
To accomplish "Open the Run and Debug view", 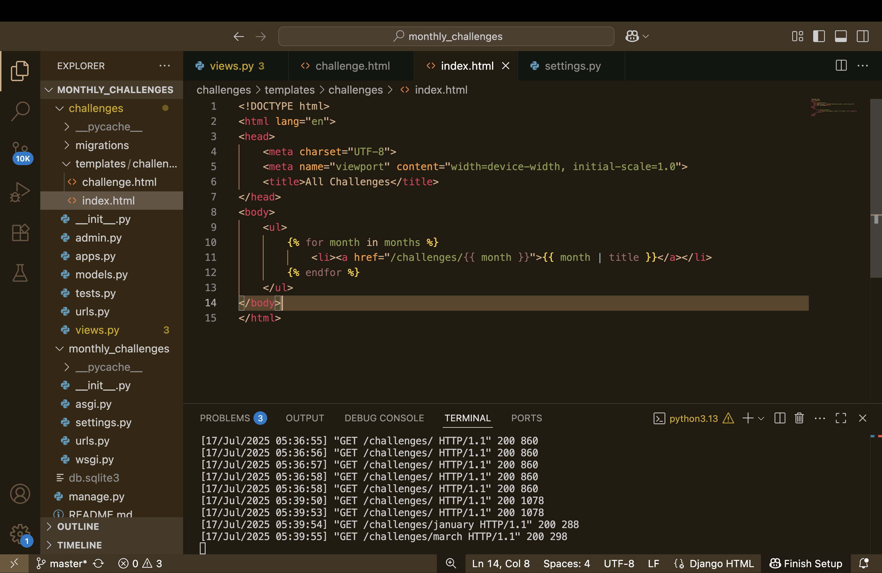I will (x=20, y=192).
